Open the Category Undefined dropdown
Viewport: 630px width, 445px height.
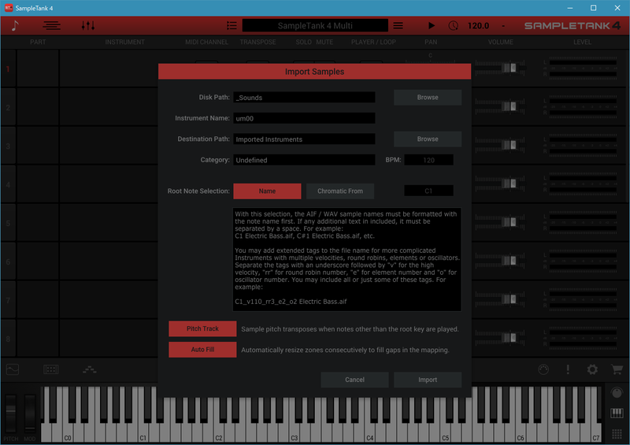coord(304,160)
